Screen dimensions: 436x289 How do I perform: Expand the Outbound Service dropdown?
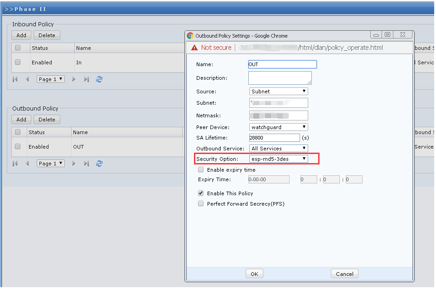tap(279, 149)
